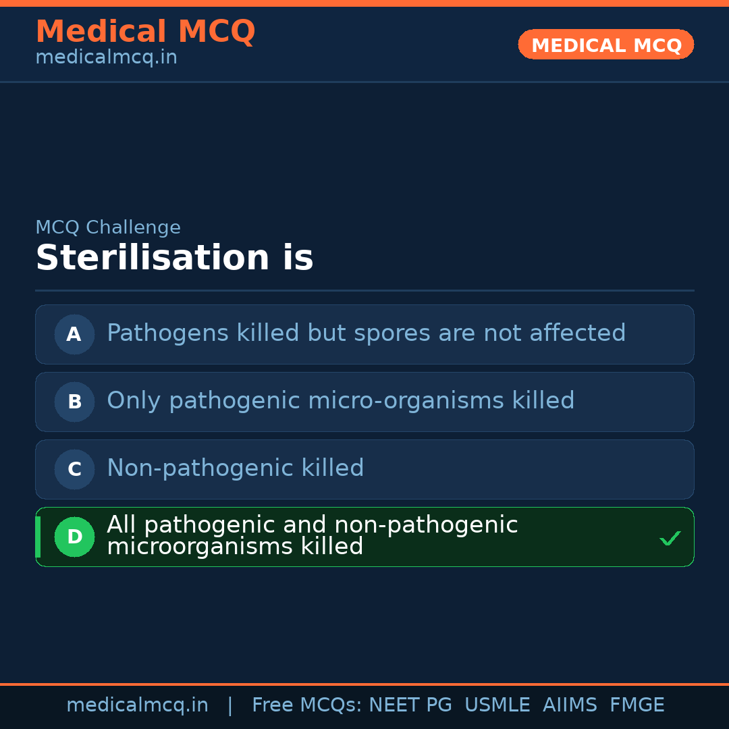Click the letter B circle badge
The width and height of the screenshot is (729, 729).
pos(74,402)
